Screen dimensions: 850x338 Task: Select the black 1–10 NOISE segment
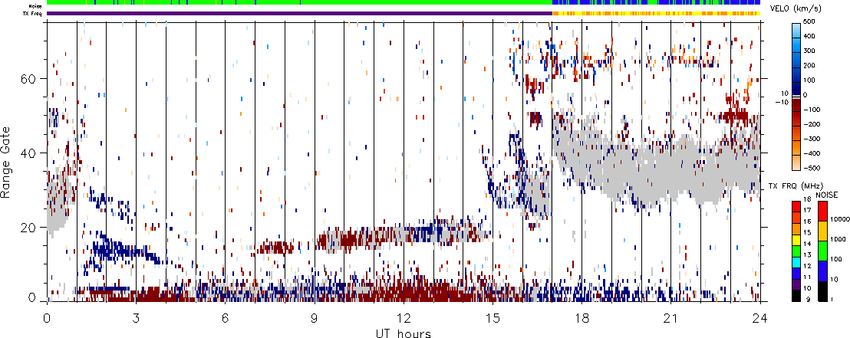(x=823, y=291)
